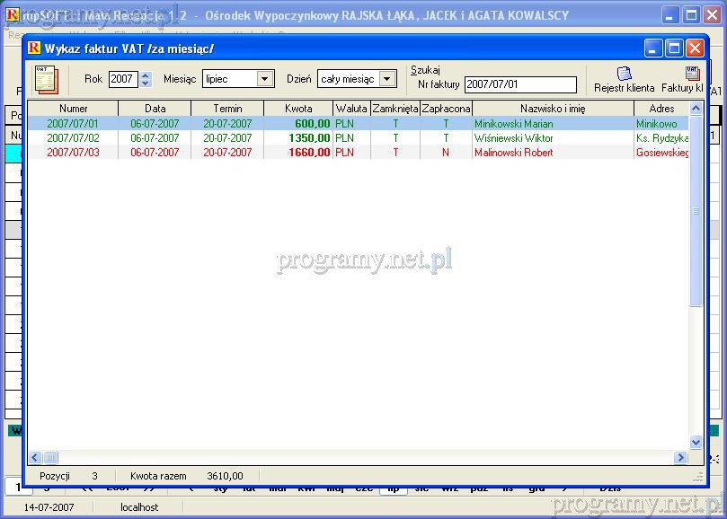Increase the Rok year value
This screenshot has height=519, width=727.
pos(146,75)
